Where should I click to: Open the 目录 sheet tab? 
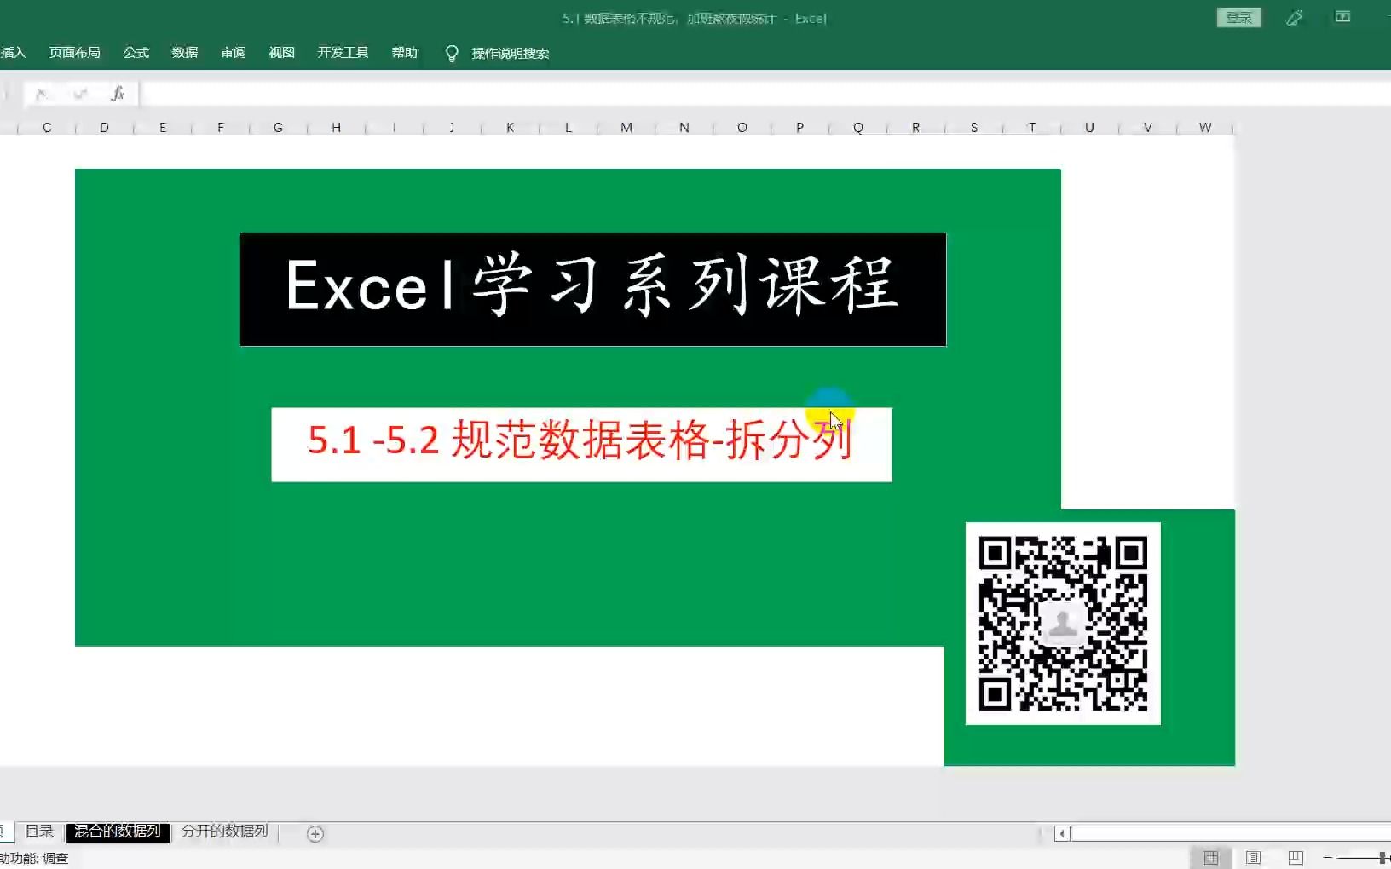tap(39, 831)
